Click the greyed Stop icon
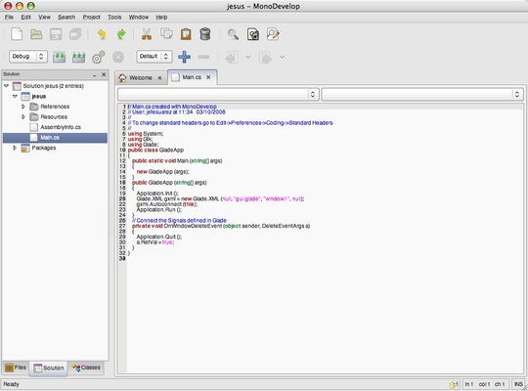This screenshot has width=528, height=391. [x=118, y=57]
